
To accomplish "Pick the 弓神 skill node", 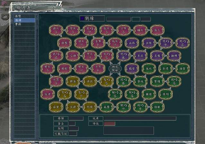I will (73, 56).
